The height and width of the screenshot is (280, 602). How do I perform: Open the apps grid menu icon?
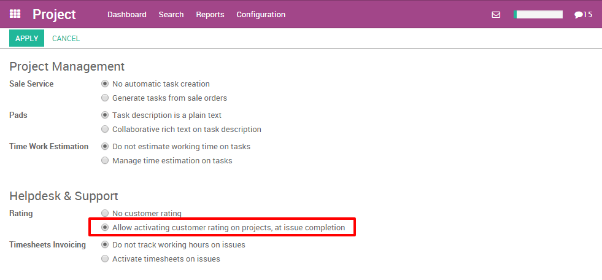[15, 14]
